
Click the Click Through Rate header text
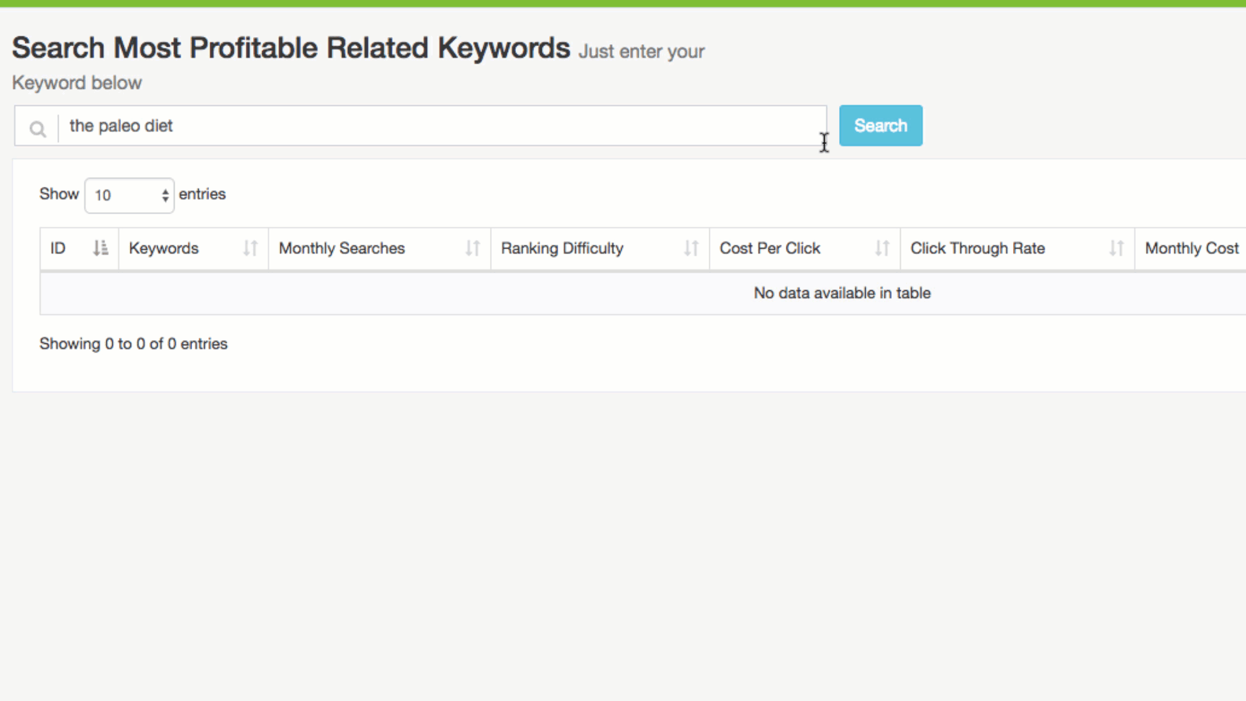tap(977, 248)
